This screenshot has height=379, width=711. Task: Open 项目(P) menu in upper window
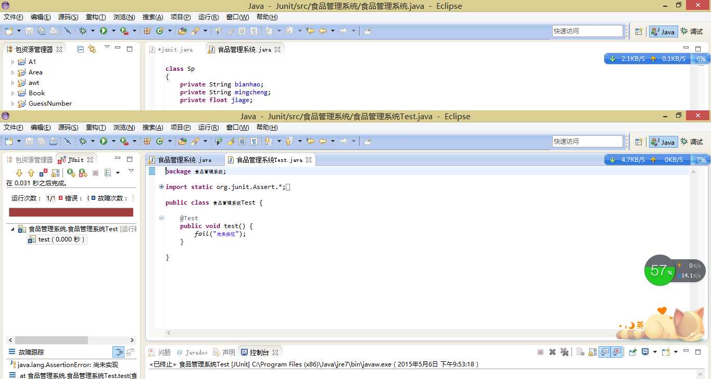coord(181,17)
